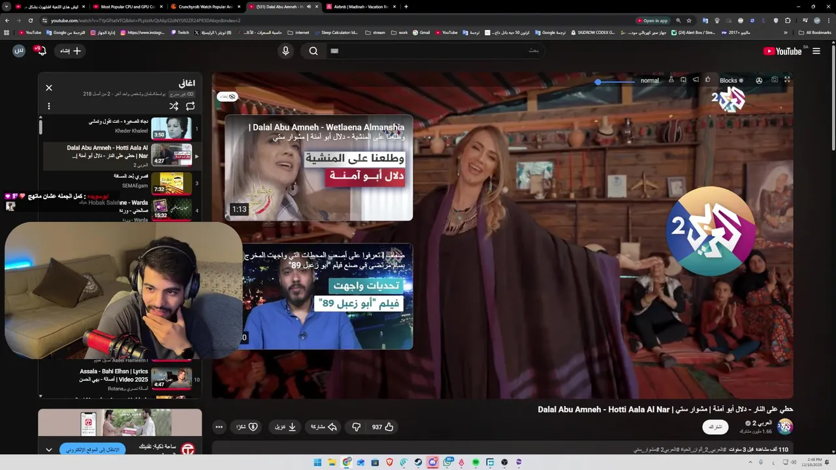Switch to Airbnb Madinah browser tab
Screen dimensions: 836x470
pos(362,7)
